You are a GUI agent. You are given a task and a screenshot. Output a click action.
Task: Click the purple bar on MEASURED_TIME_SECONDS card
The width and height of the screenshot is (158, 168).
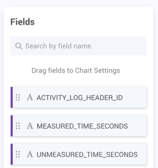[12, 126]
